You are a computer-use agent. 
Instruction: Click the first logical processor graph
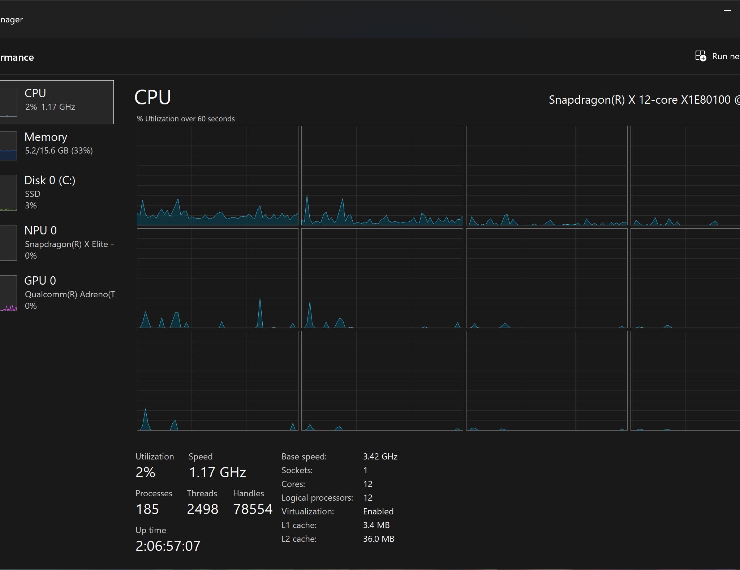point(218,176)
